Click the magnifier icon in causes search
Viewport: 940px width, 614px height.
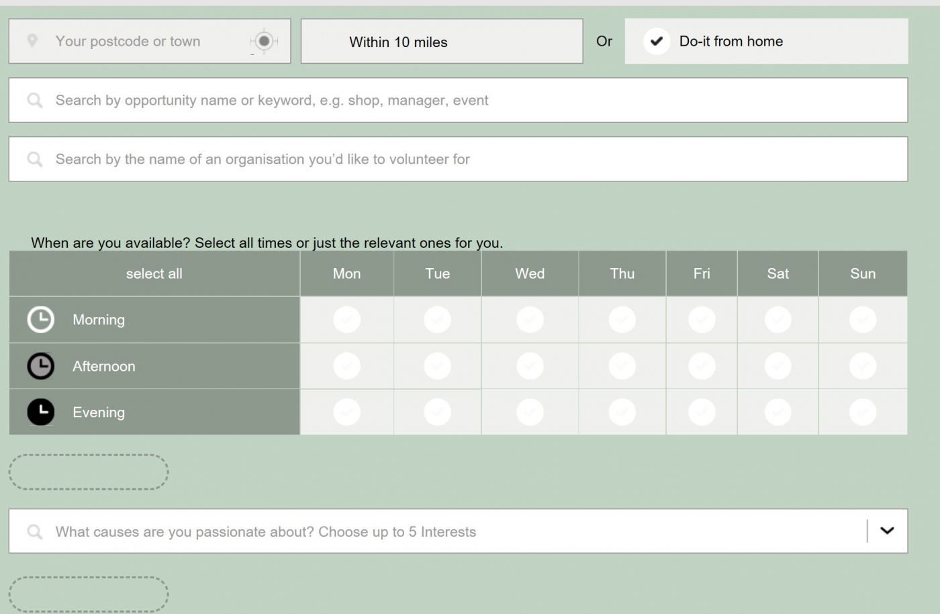[x=35, y=532]
